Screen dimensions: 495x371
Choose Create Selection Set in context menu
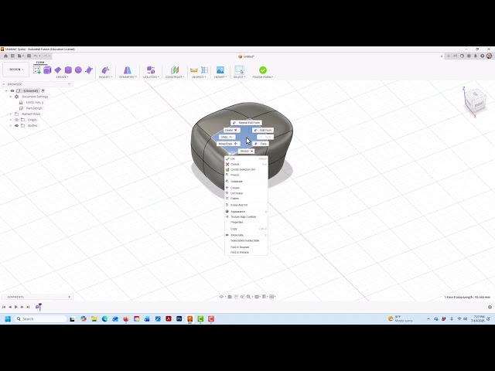coord(246,170)
